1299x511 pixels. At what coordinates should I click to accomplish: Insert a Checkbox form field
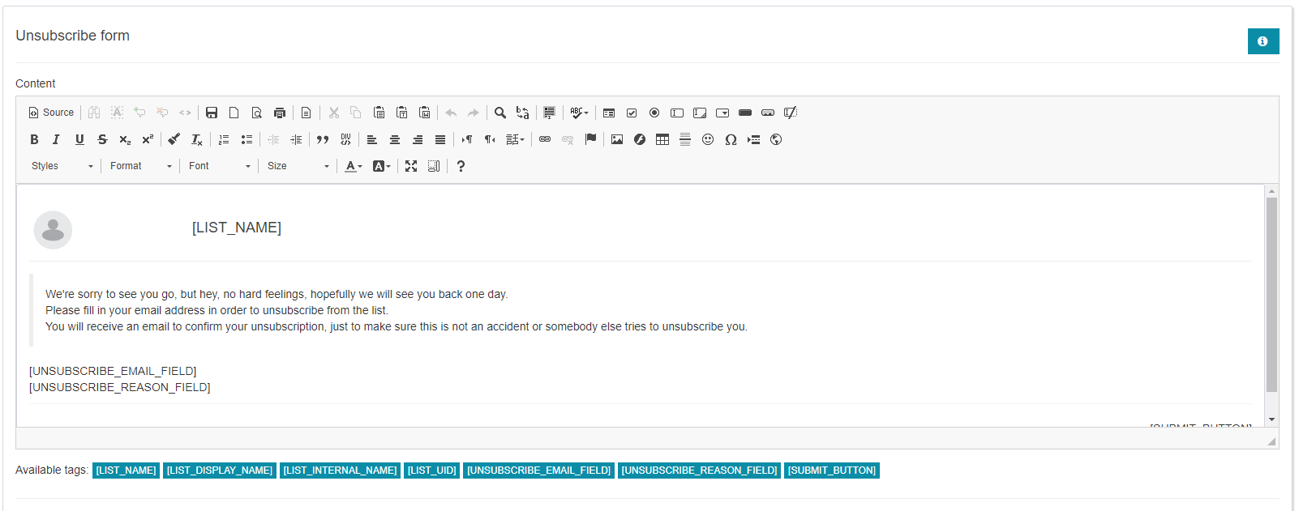point(632,113)
